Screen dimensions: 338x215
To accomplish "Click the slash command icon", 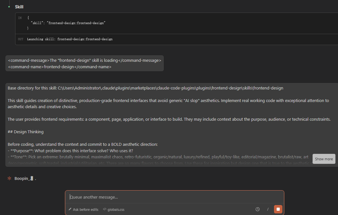I will pyautogui.click(x=268, y=209).
